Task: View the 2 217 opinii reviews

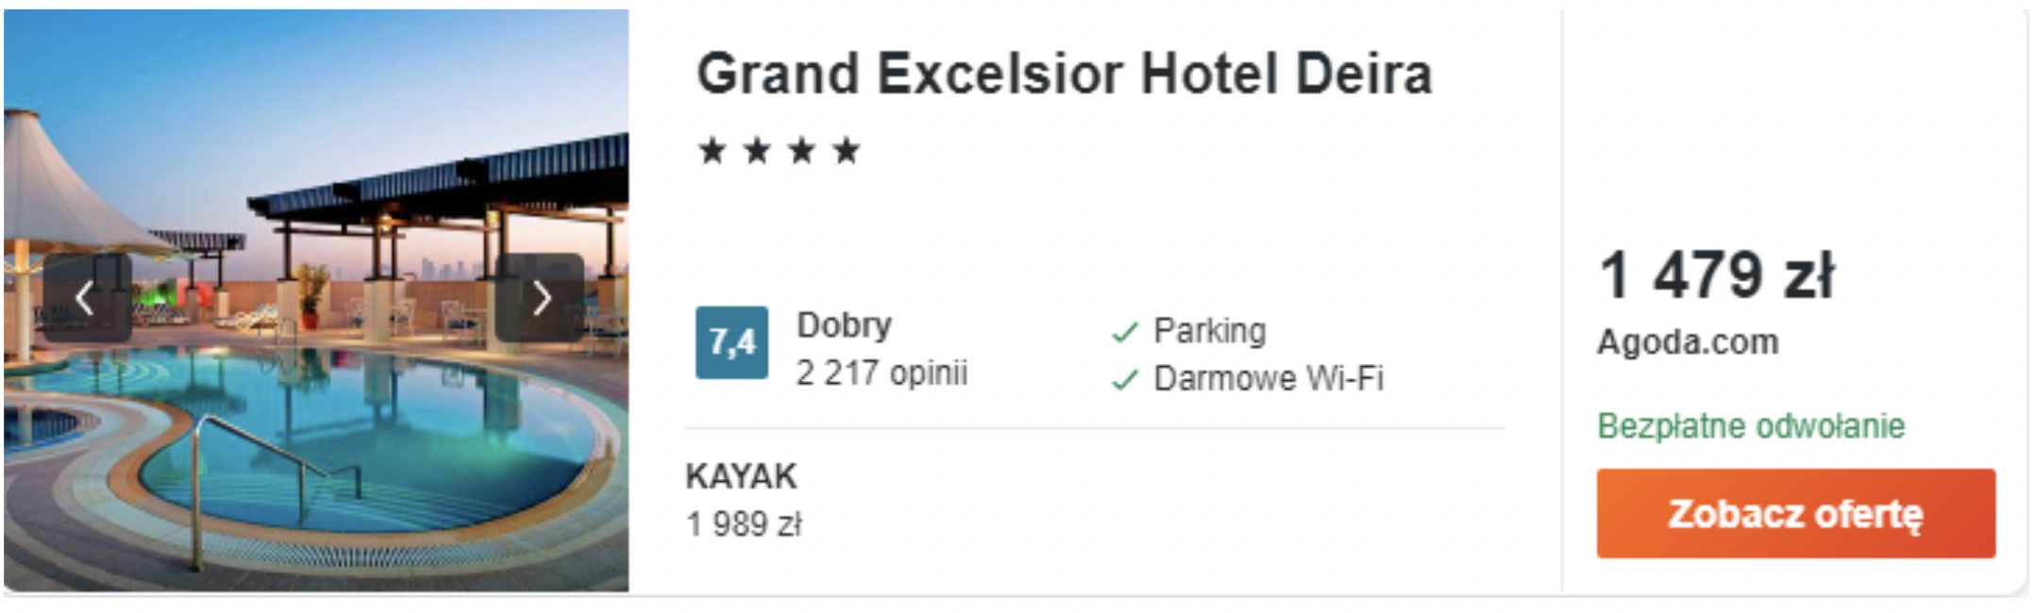Action: pos(882,373)
